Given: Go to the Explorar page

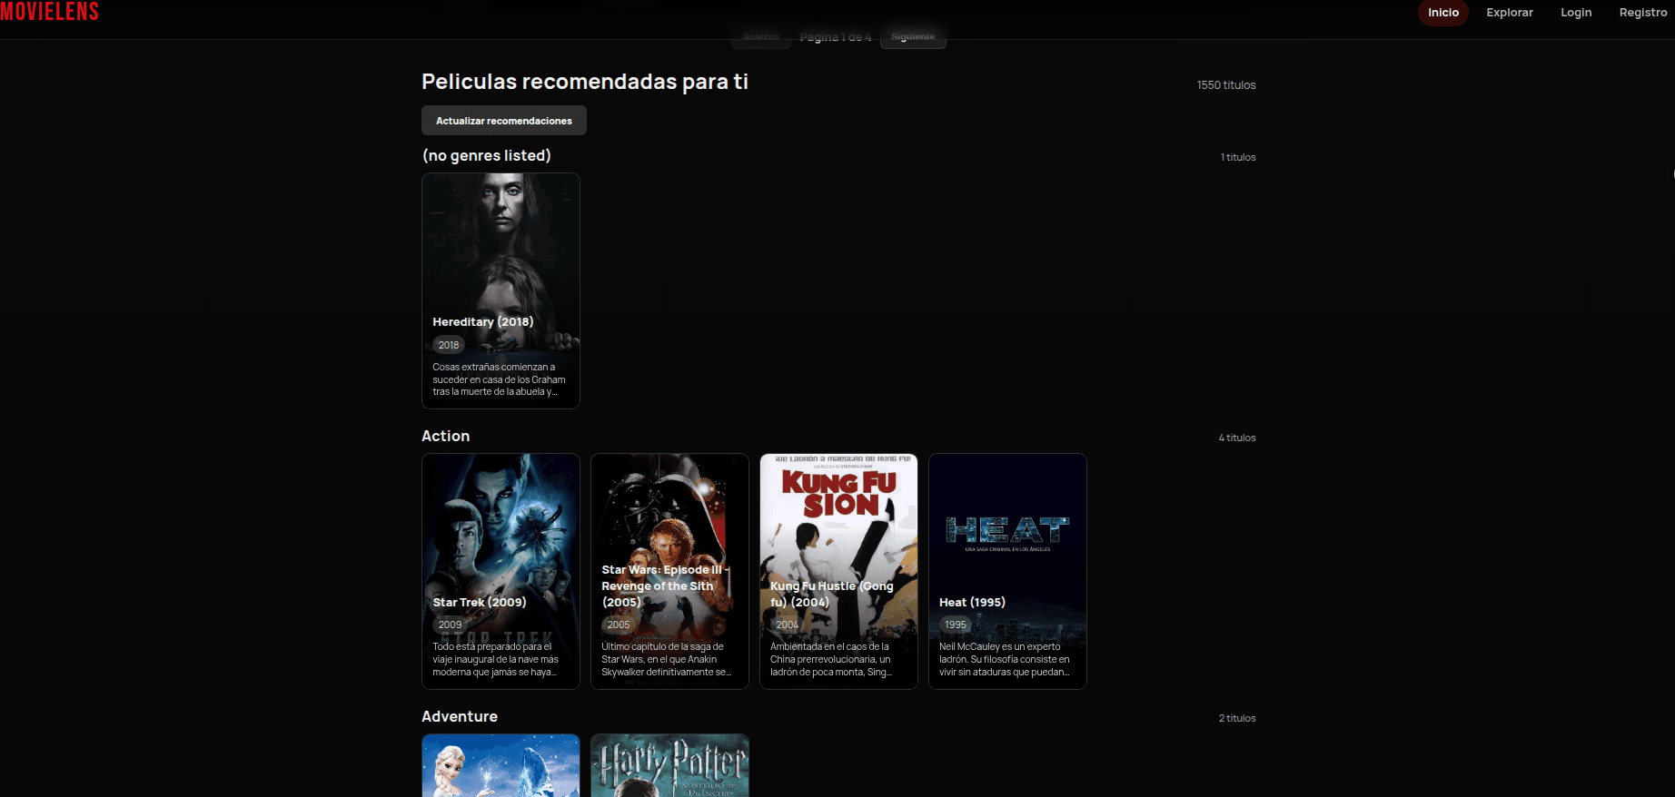Looking at the screenshot, I should 1510,13.
